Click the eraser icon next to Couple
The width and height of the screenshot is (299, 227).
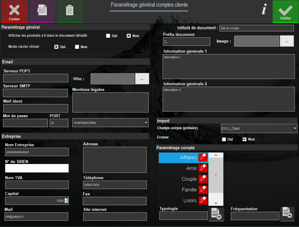[203, 179]
